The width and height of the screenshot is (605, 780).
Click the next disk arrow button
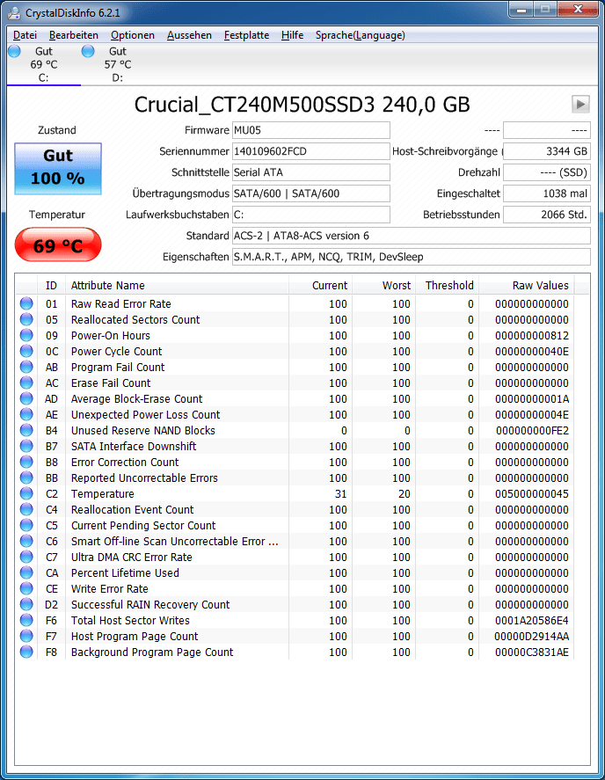click(x=580, y=104)
